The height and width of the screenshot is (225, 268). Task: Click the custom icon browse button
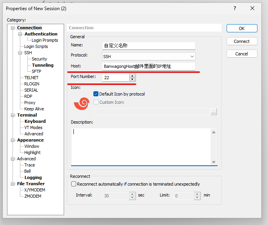coord(213,112)
